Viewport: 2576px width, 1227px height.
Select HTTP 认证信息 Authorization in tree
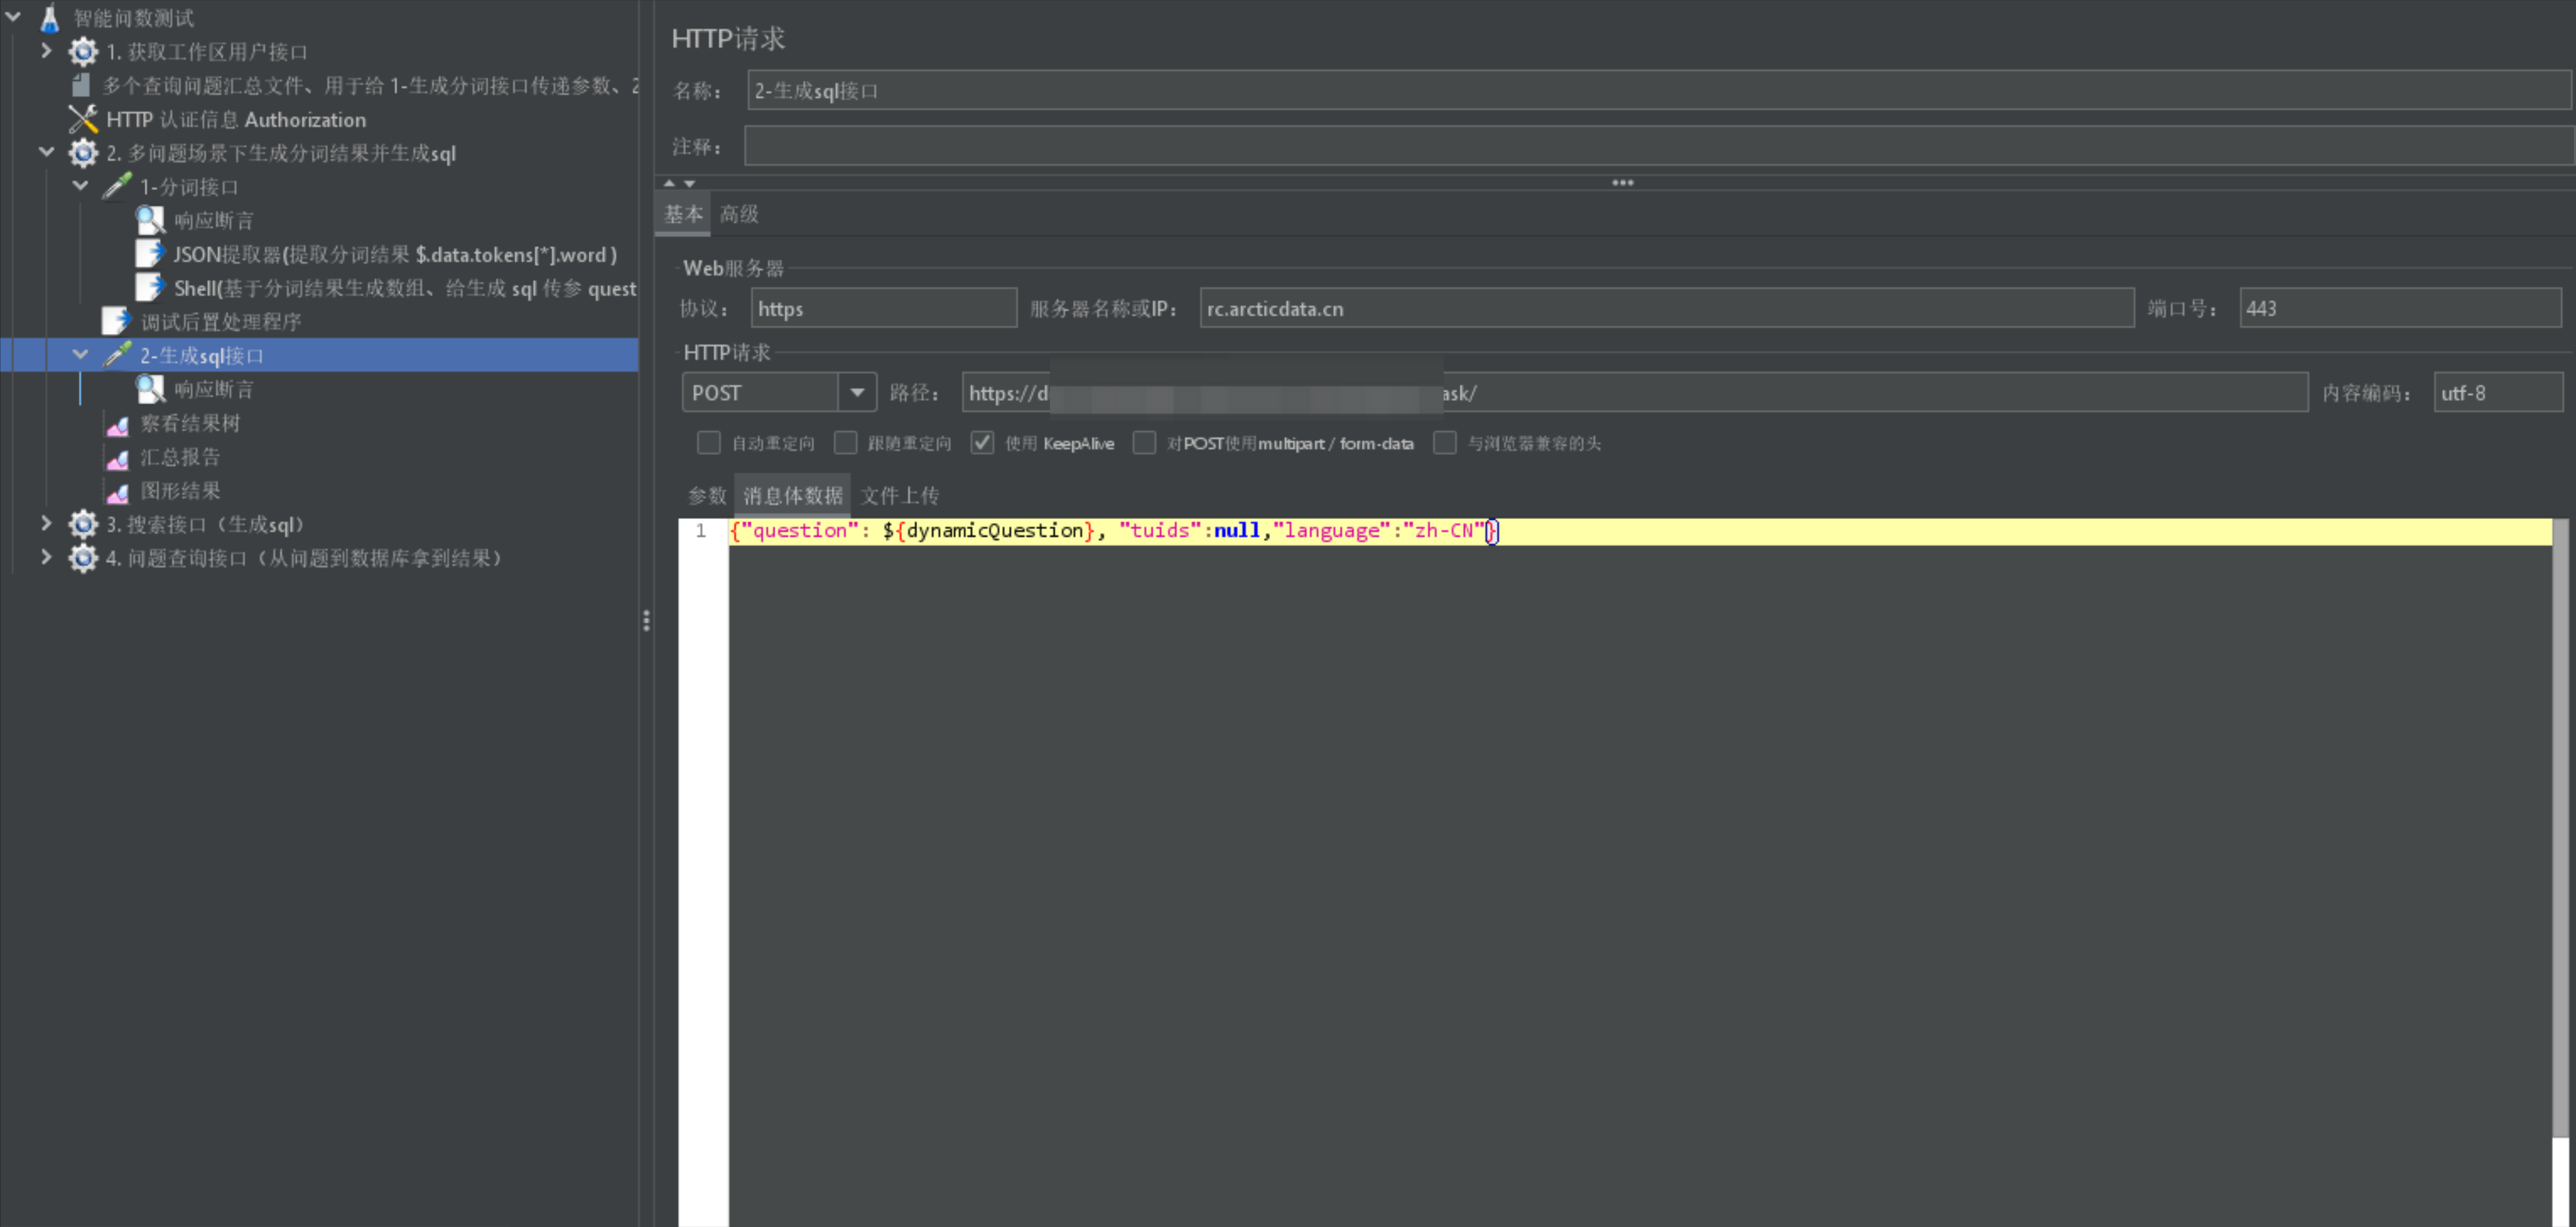[x=236, y=120]
